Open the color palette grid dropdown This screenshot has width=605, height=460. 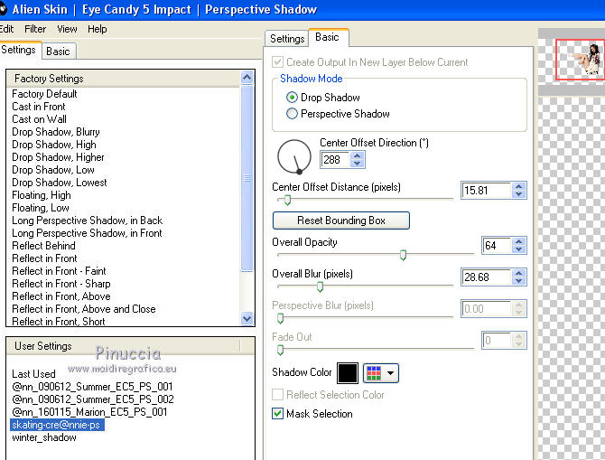381,373
